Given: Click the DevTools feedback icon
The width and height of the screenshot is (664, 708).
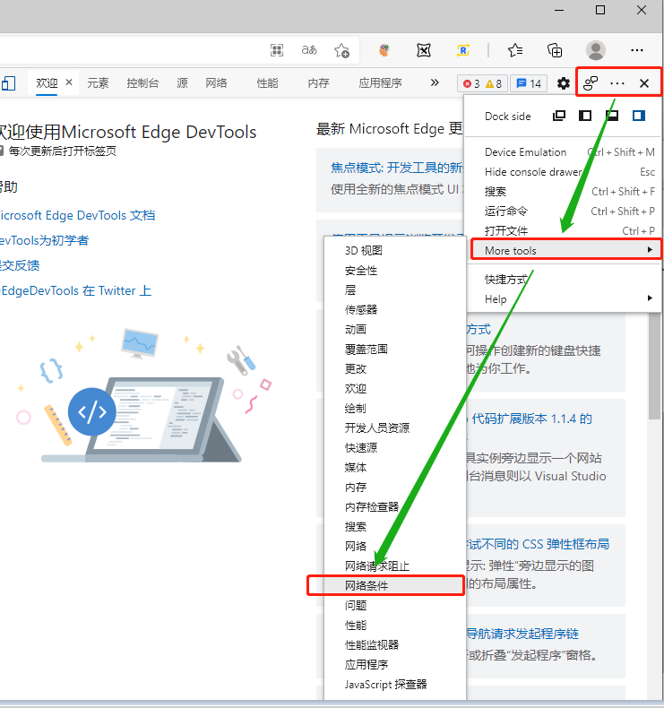Looking at the screenshot, I should tap(591, 83).
